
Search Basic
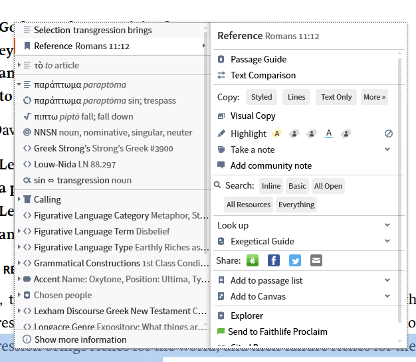[297, 186]
